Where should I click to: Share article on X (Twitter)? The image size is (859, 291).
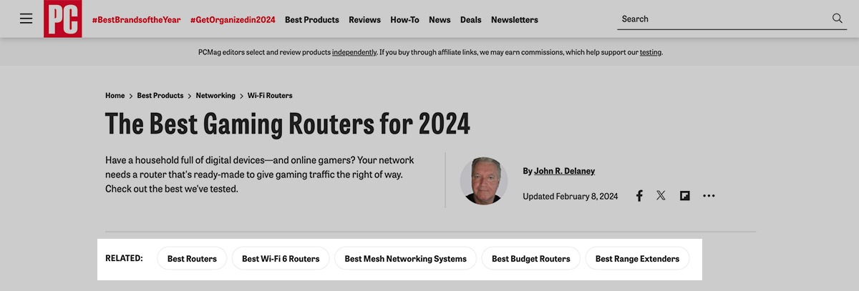(661, 195)
